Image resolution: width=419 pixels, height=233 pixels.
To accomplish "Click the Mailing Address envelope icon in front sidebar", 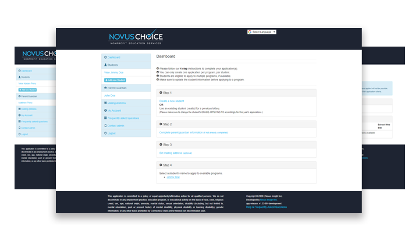I will [105, 103].
